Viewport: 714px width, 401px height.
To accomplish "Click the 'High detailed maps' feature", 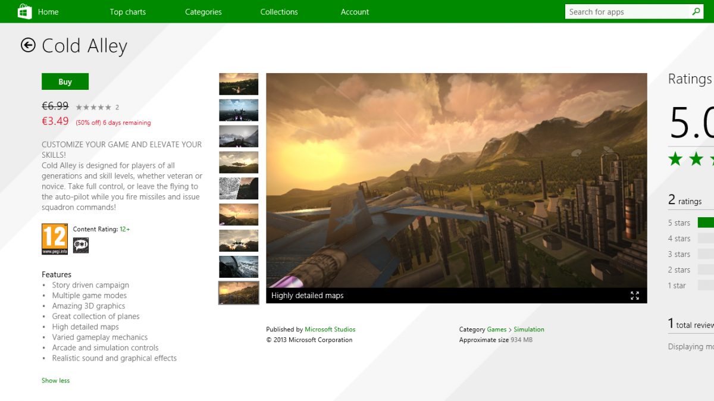I will [x=86, y=327].
